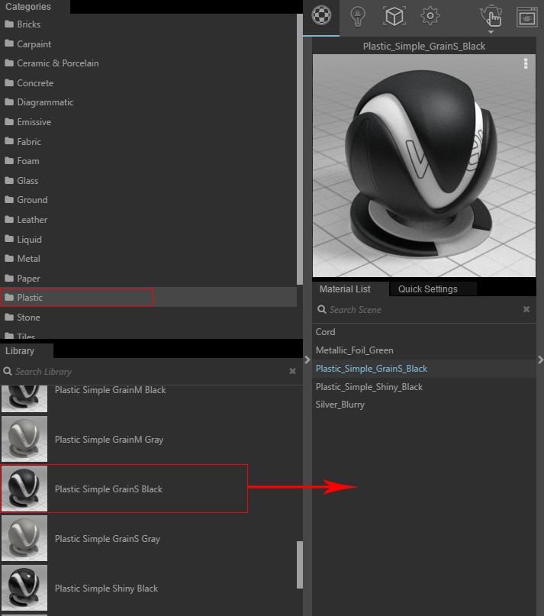The image size is (544, 616).
Task: Open the Materials tab icon
Action: pos(321,16)
